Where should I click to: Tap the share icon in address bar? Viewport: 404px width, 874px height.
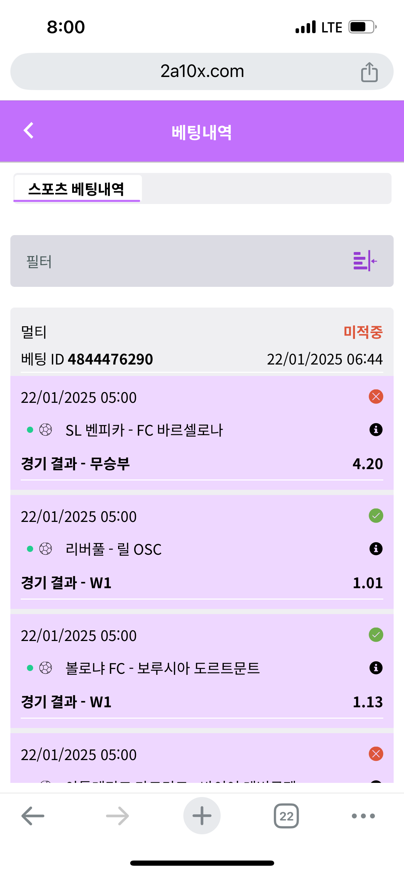pyautogui.click(x=369, y=72)
